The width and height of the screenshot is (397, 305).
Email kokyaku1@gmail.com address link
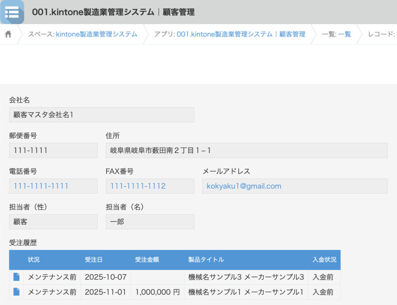pos(244,186)
